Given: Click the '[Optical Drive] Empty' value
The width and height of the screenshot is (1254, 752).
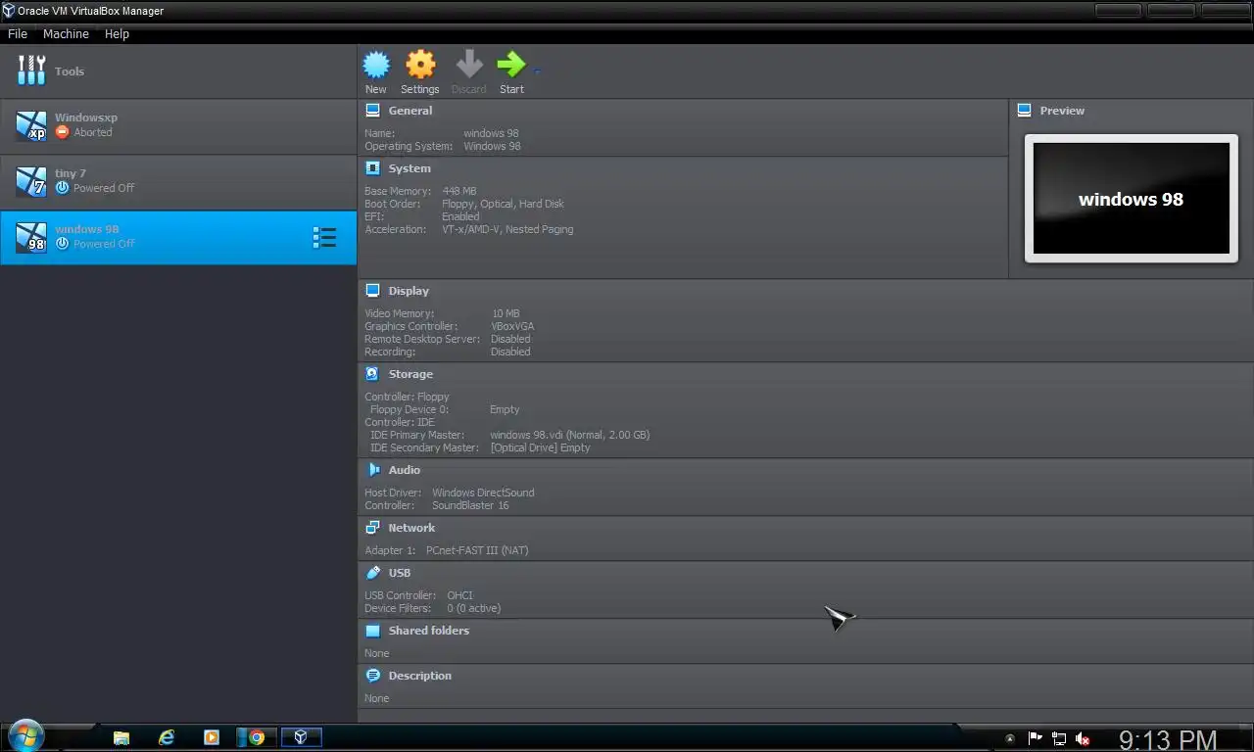Looking at the screenshot, I should coord(541,447).
